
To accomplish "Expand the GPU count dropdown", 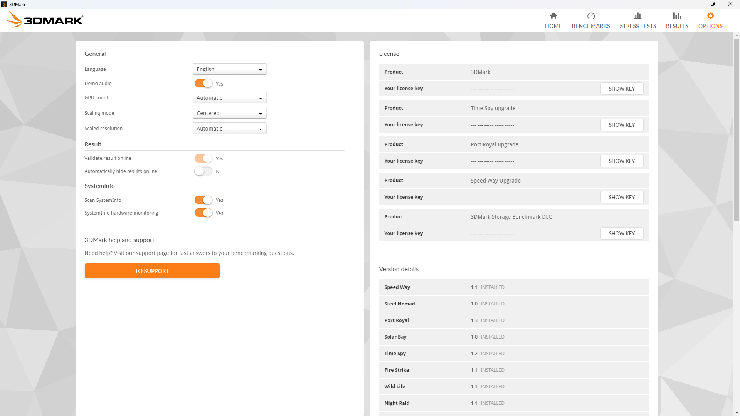I will click(229, 98).
